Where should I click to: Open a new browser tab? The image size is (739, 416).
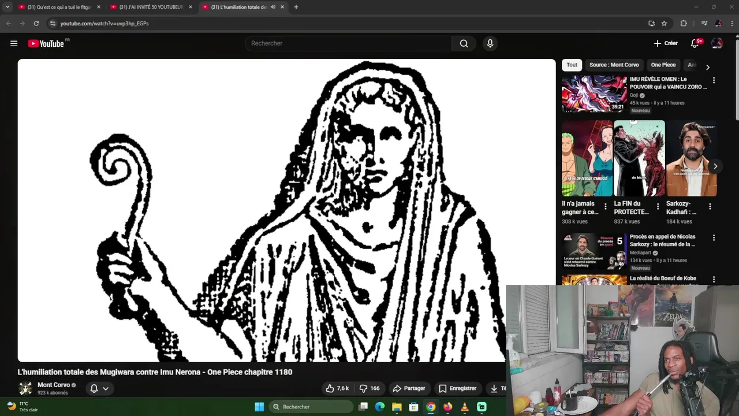[x=296, y=7]
